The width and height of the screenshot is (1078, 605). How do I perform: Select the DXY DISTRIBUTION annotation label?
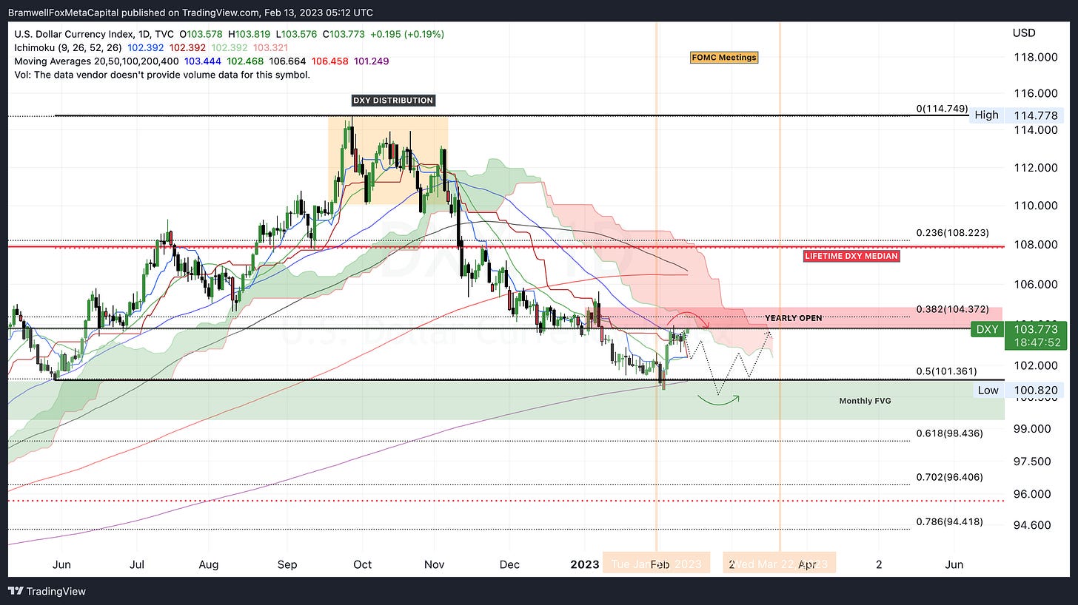point(392,101)
